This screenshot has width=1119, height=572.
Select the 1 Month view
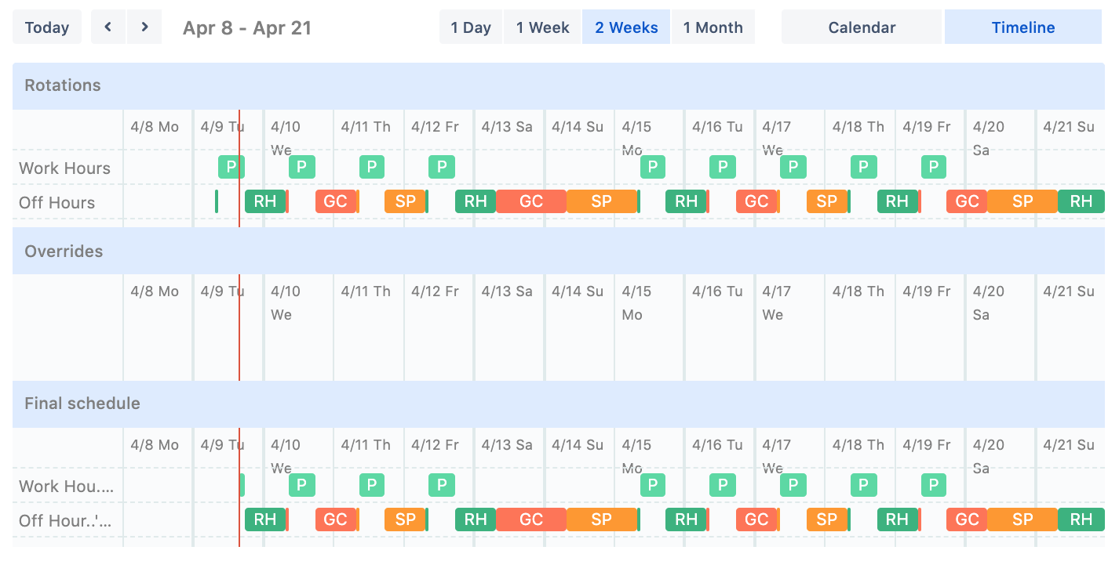(713, 27)
